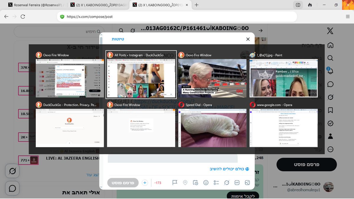Click the לקבל אימות button
This screenshot has height=199, width=354.
243,195
